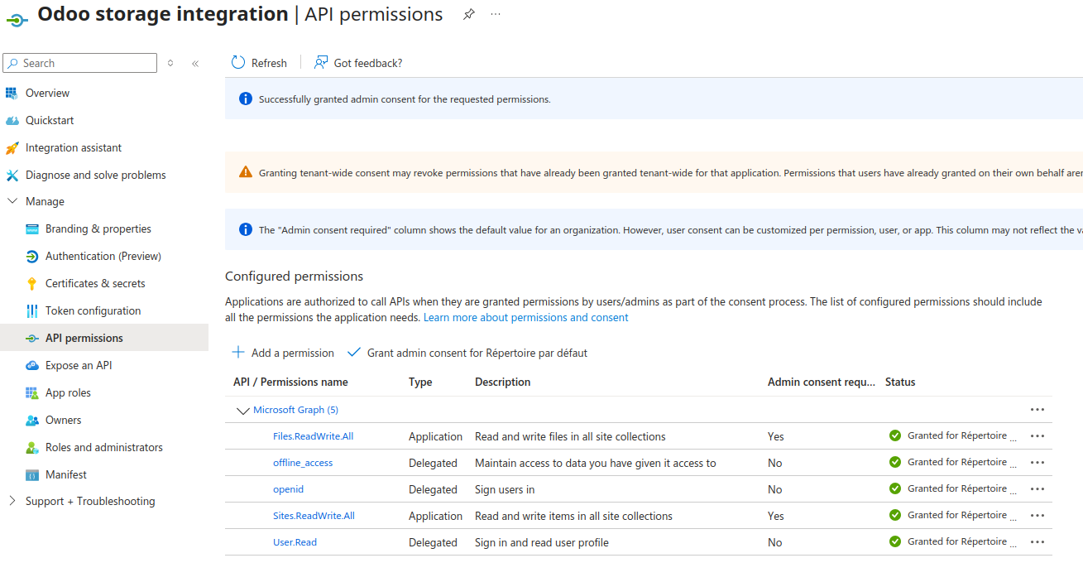Sort by API / Permissions name column
1083x582 pixels.
click(290, 382)
